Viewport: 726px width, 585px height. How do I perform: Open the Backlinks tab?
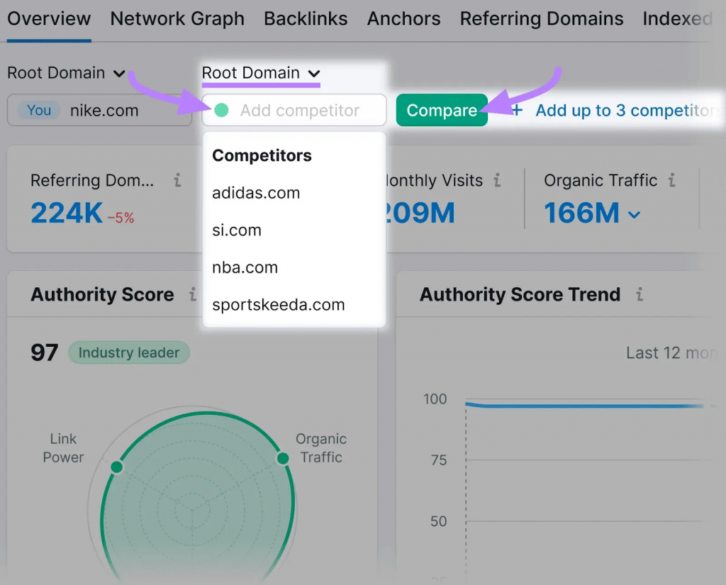click(306, 19)
